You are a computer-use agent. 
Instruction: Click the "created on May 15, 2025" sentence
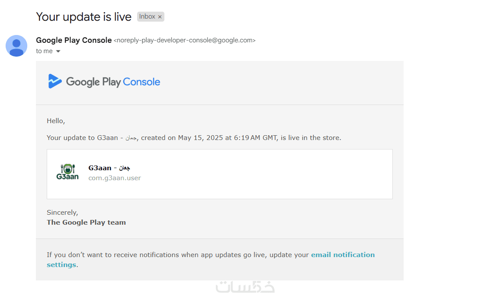click(194, 138)
